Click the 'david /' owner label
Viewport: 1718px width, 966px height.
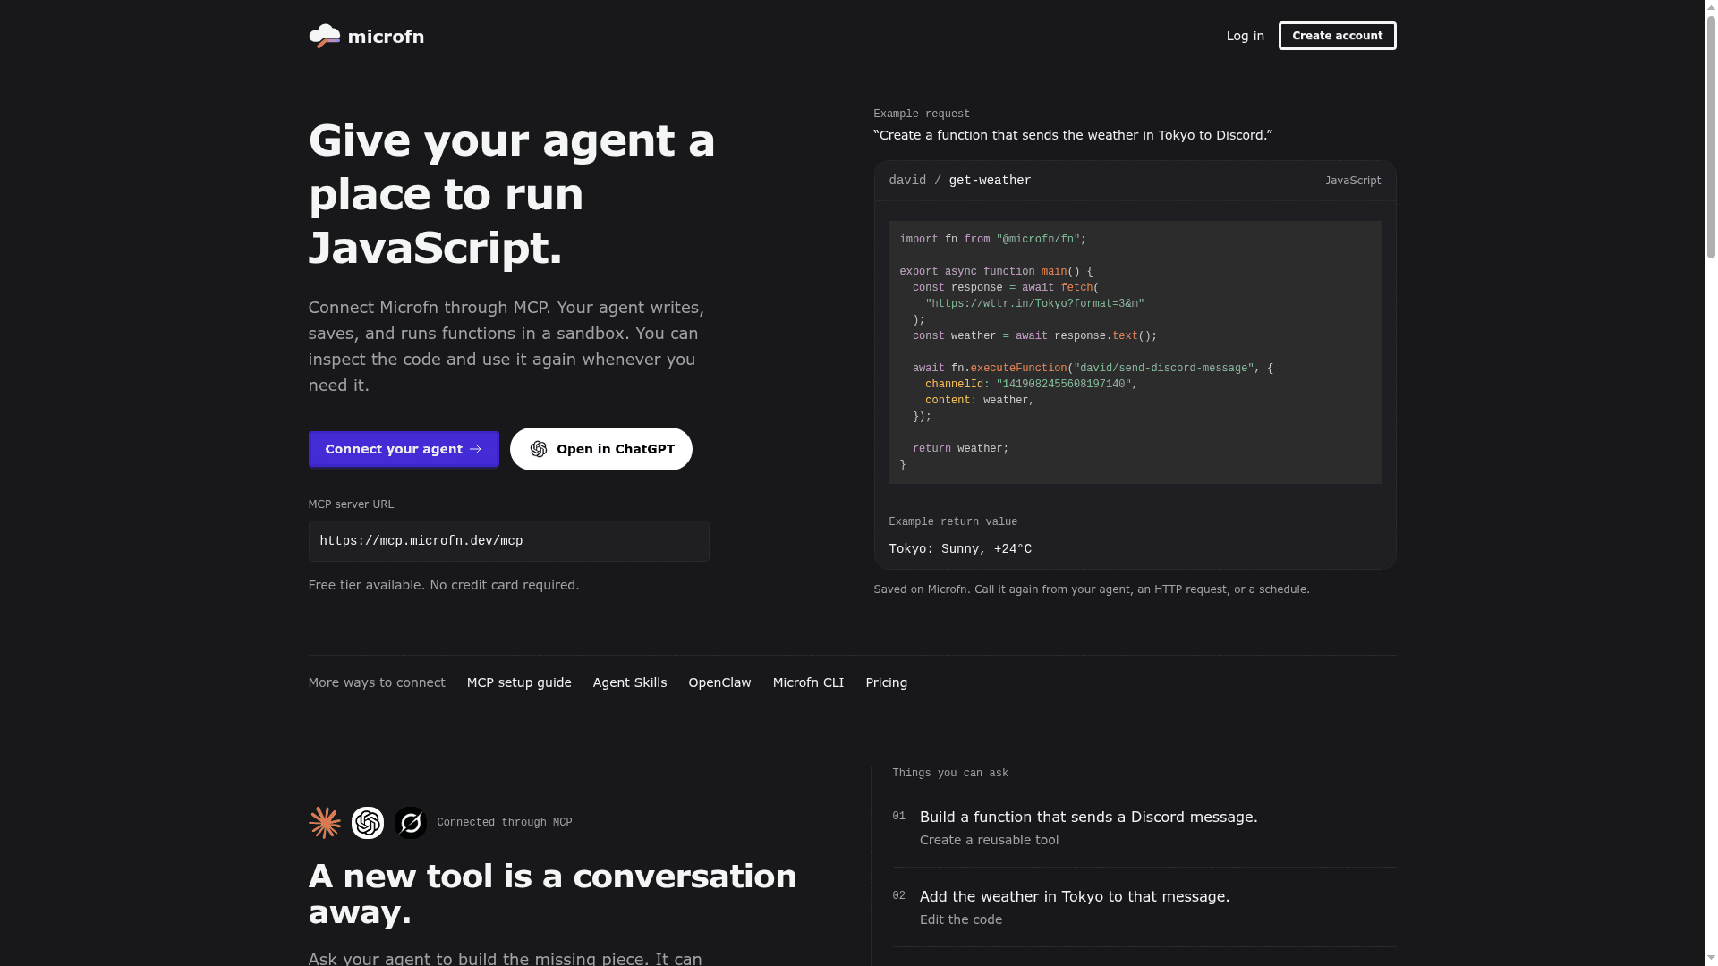[914, 181]
